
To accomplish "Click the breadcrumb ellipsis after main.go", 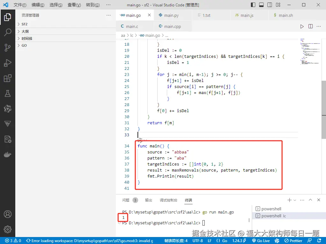I will point(167,36).
